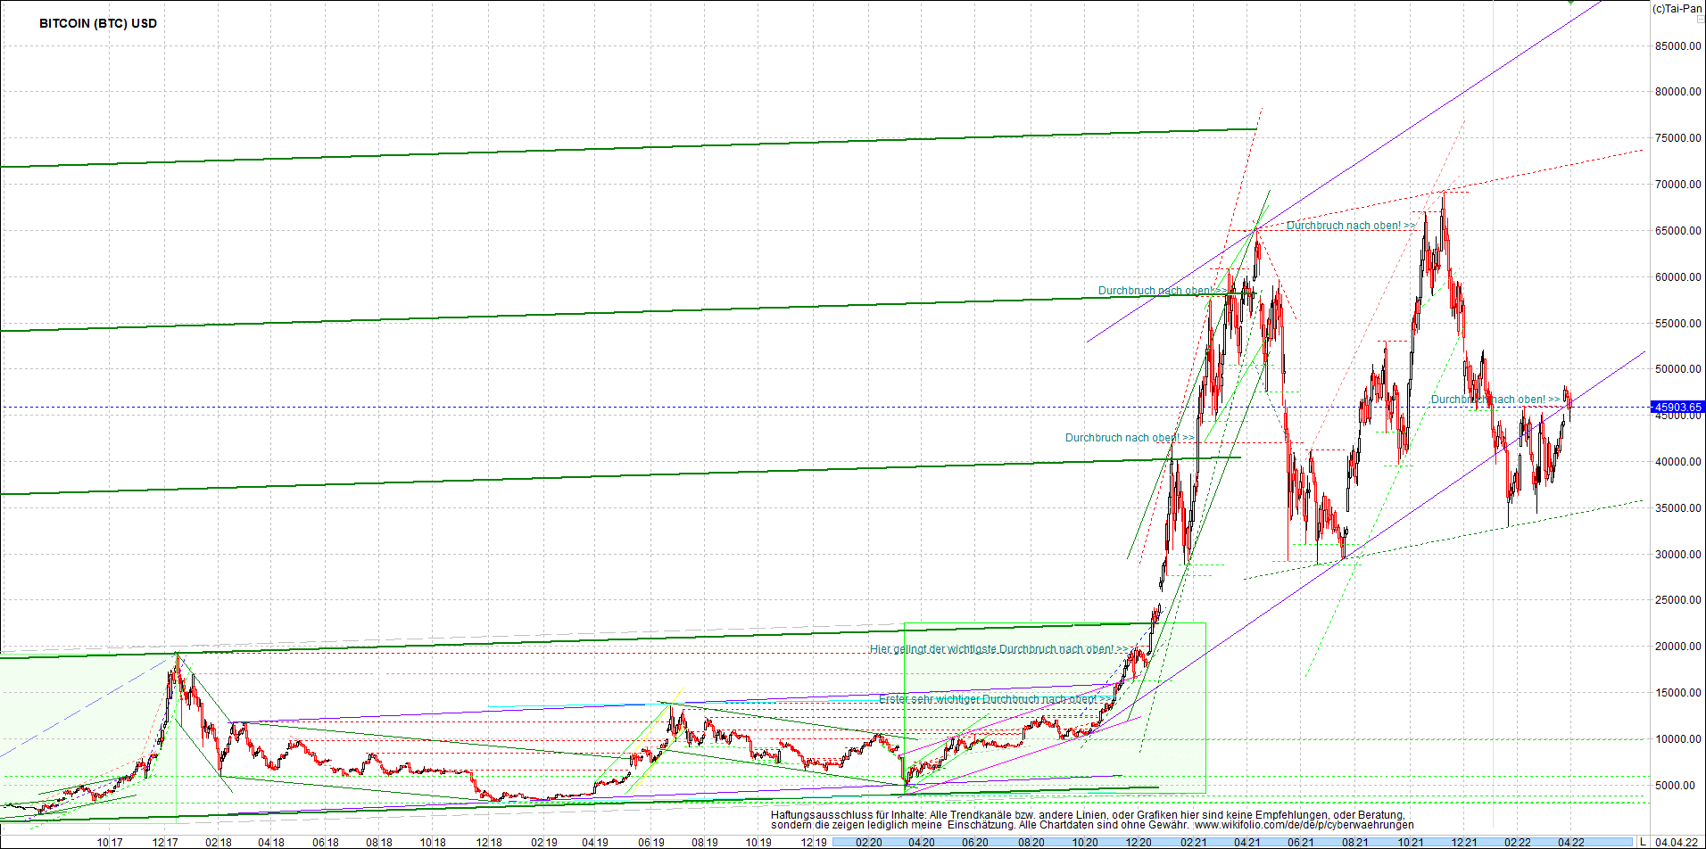Click the BITCOIN (BTC) USD chart title
The width and height of the screenshot is (1706, 849).
(98, 23)
